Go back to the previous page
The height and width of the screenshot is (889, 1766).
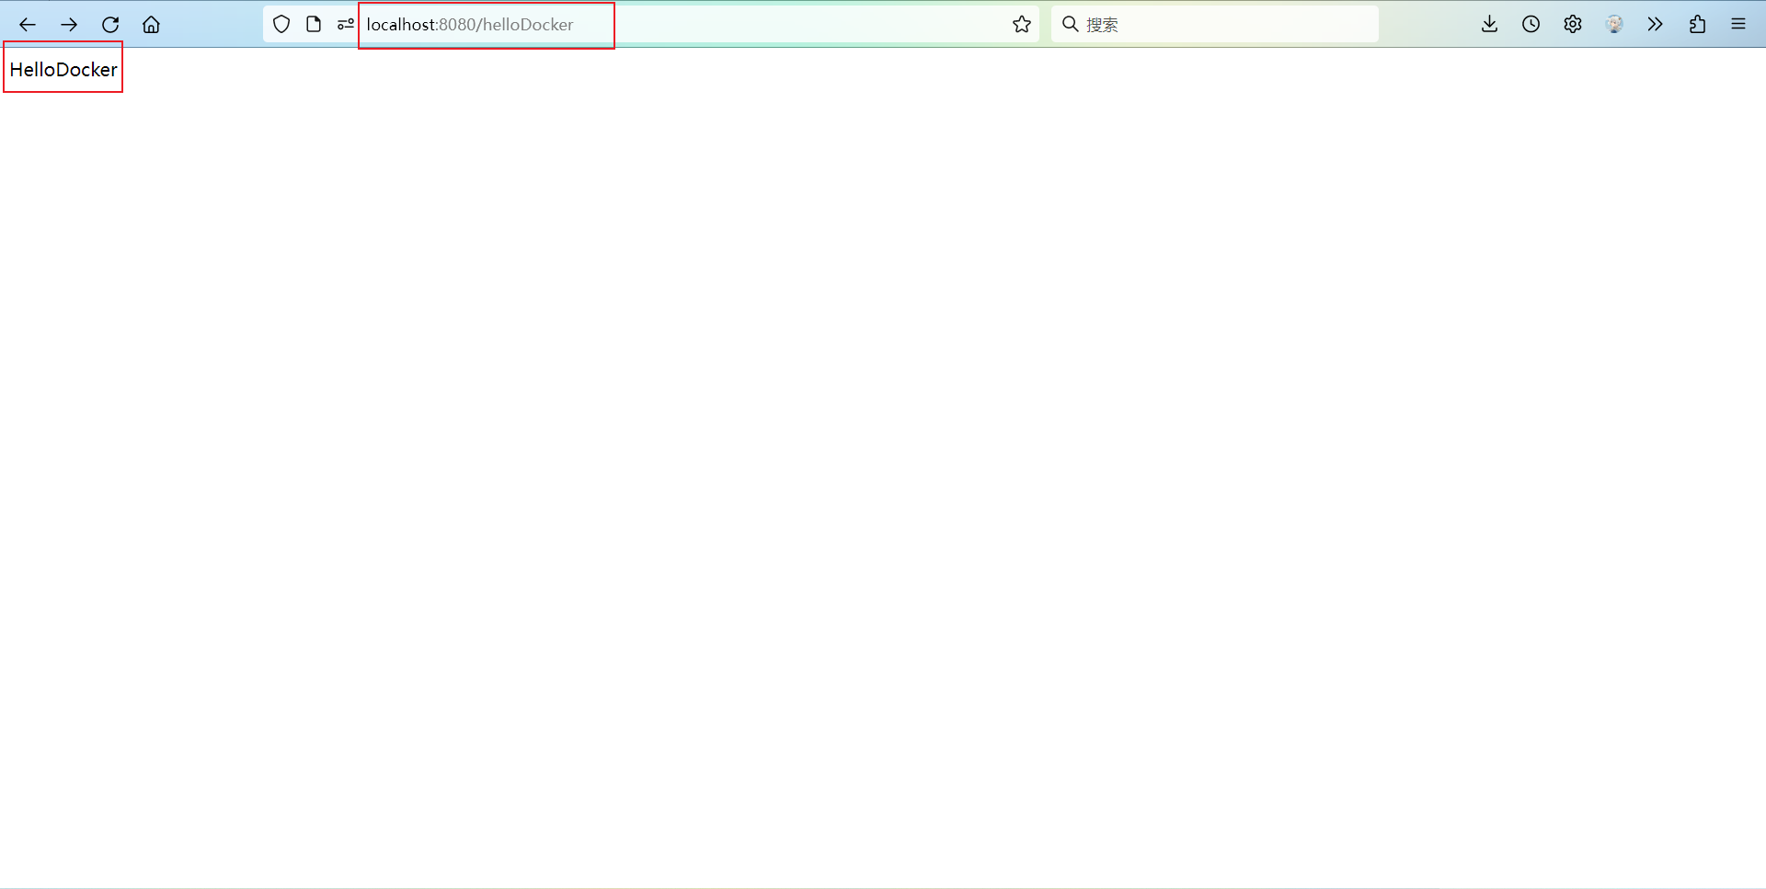(x=28, y=25)
